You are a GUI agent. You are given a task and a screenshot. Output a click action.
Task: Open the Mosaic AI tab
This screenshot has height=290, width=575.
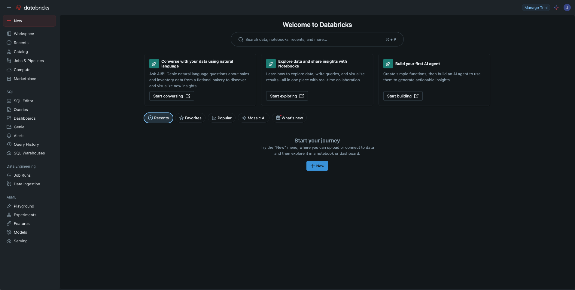click(254, 118)
